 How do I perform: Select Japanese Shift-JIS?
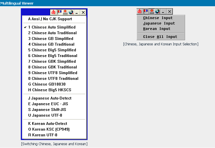click(x=54, y=110)
